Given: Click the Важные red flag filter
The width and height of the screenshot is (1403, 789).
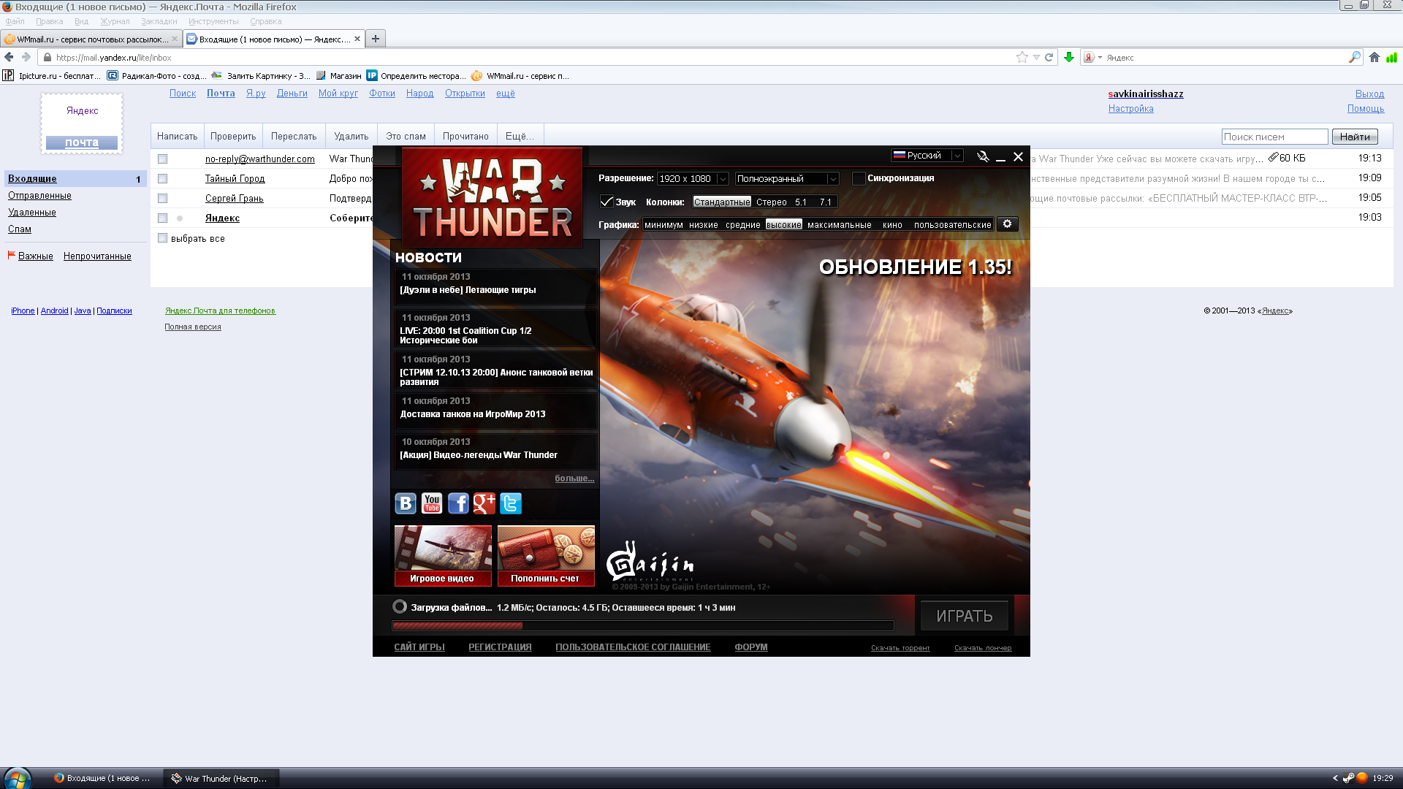Looking at the screenshot, I should (x=30, y=256).
